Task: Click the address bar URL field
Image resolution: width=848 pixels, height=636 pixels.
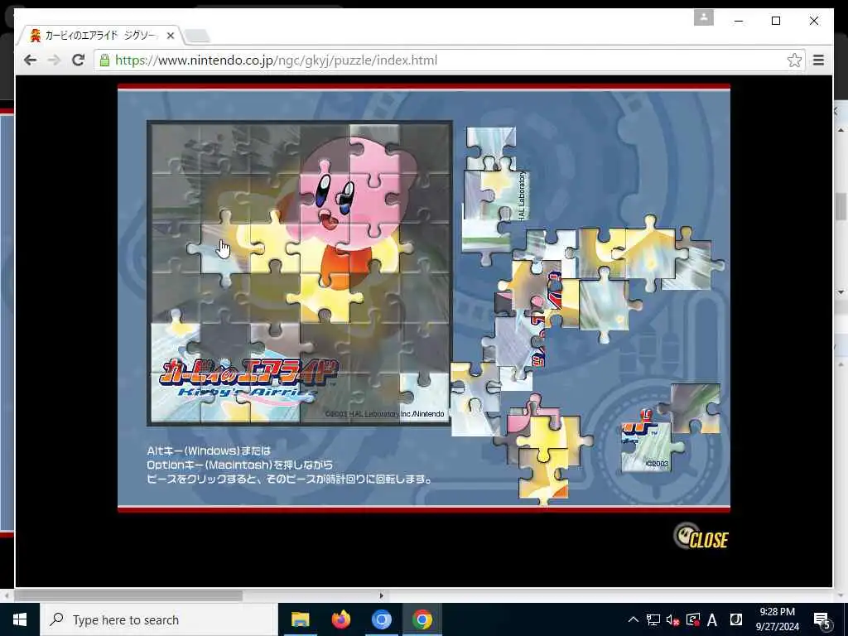Action: click(x=449, y=60)
